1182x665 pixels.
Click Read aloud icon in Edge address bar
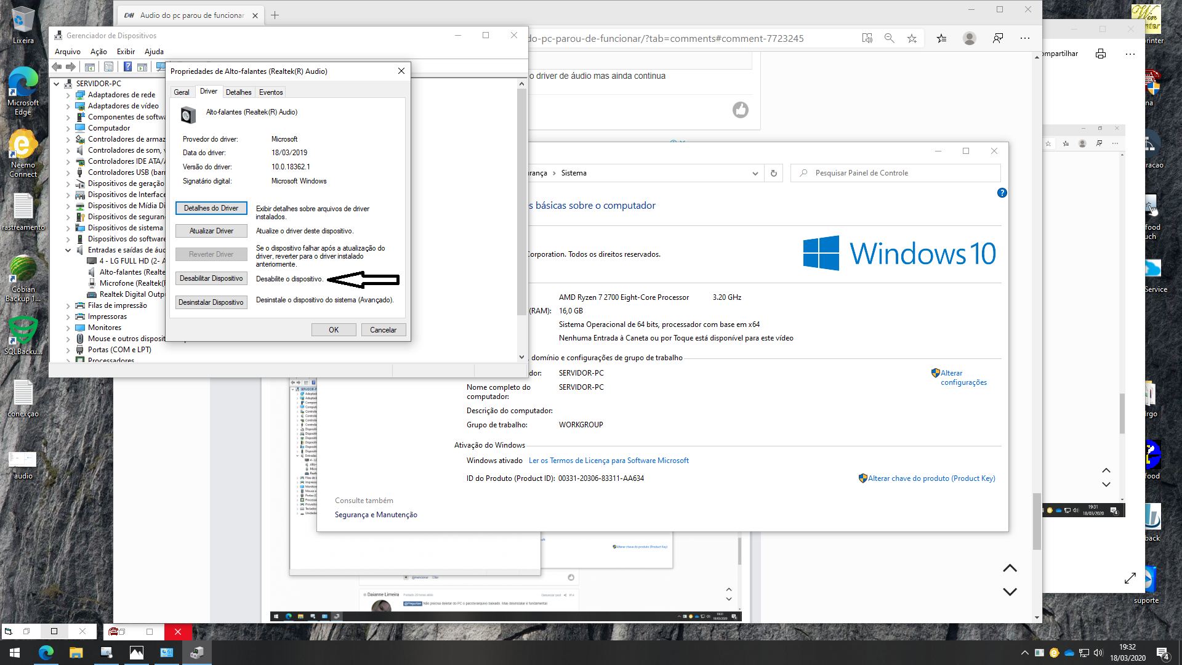(x=867, y=38)
